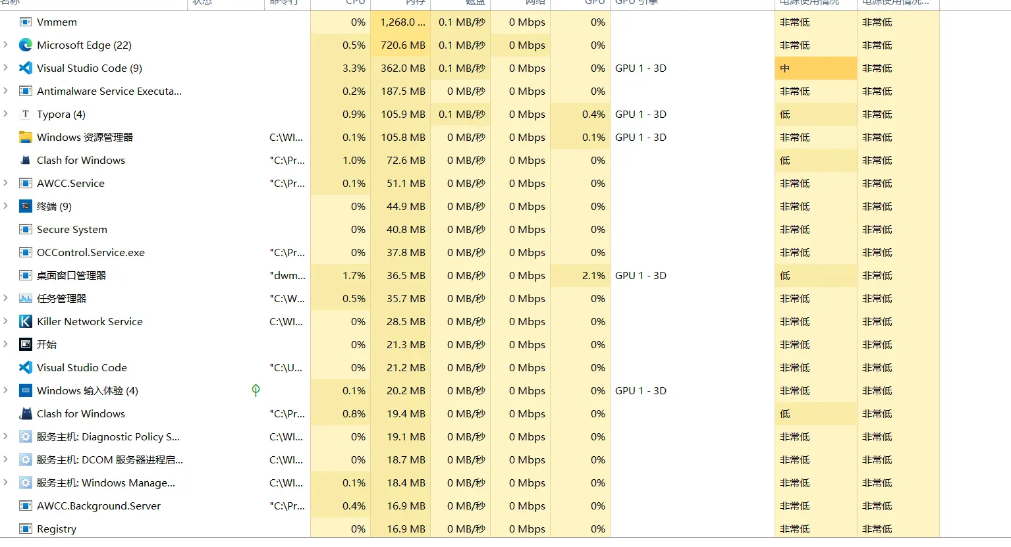
Task: Expand the Typora (4) process group
Action: [6, 114]
